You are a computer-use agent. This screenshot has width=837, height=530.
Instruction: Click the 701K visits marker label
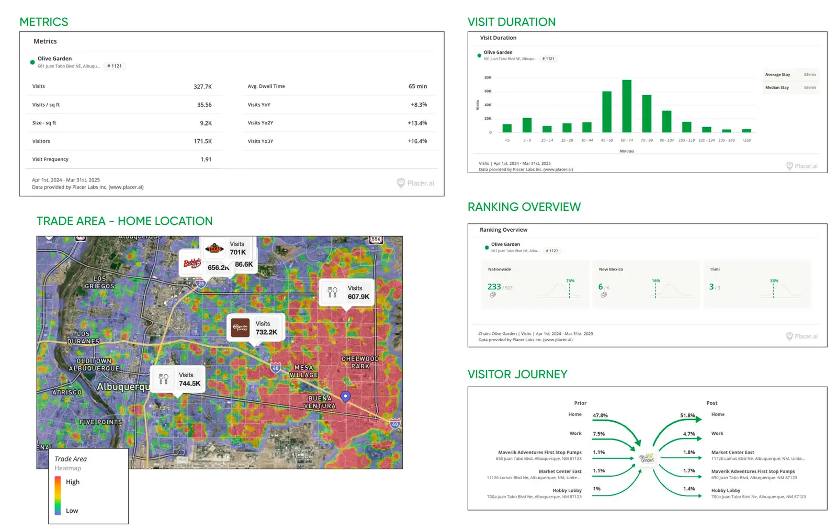tap(237, 248)
